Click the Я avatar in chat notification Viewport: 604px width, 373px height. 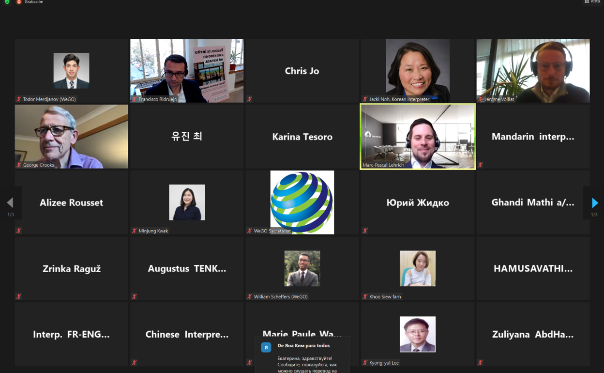[x=266, y=347]
